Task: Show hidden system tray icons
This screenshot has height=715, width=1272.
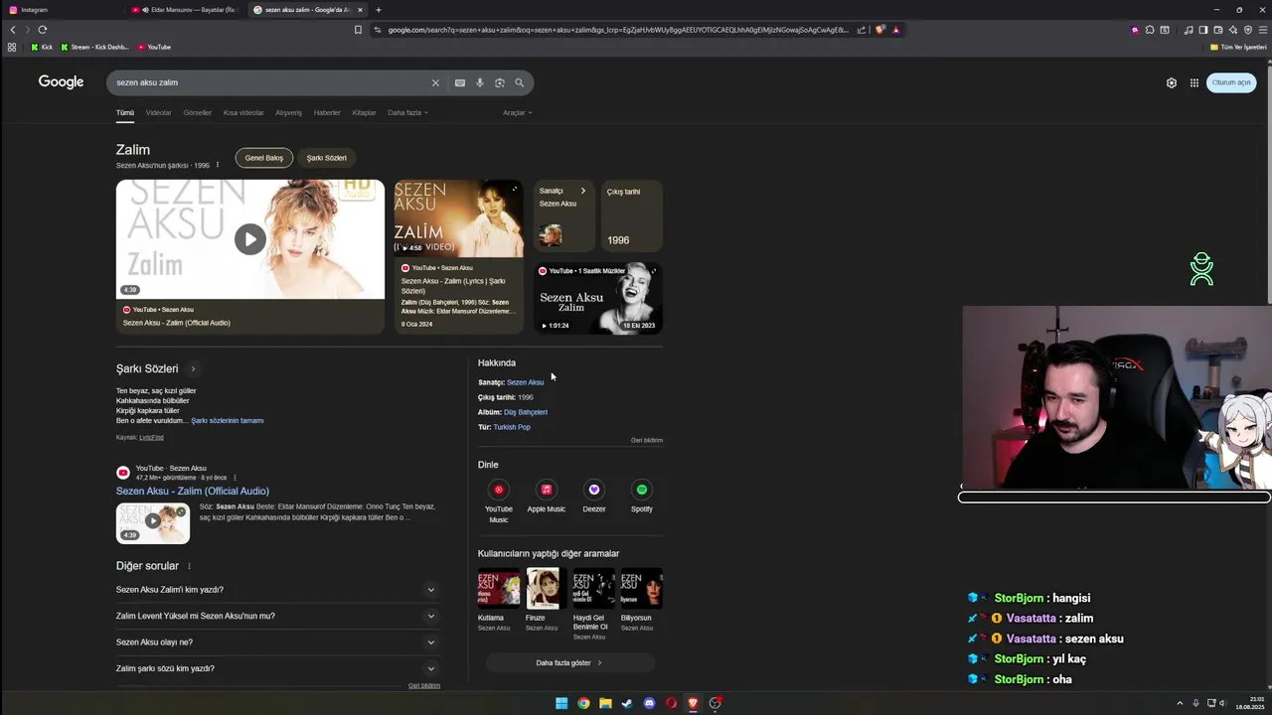Action: tap(1180, 703)
